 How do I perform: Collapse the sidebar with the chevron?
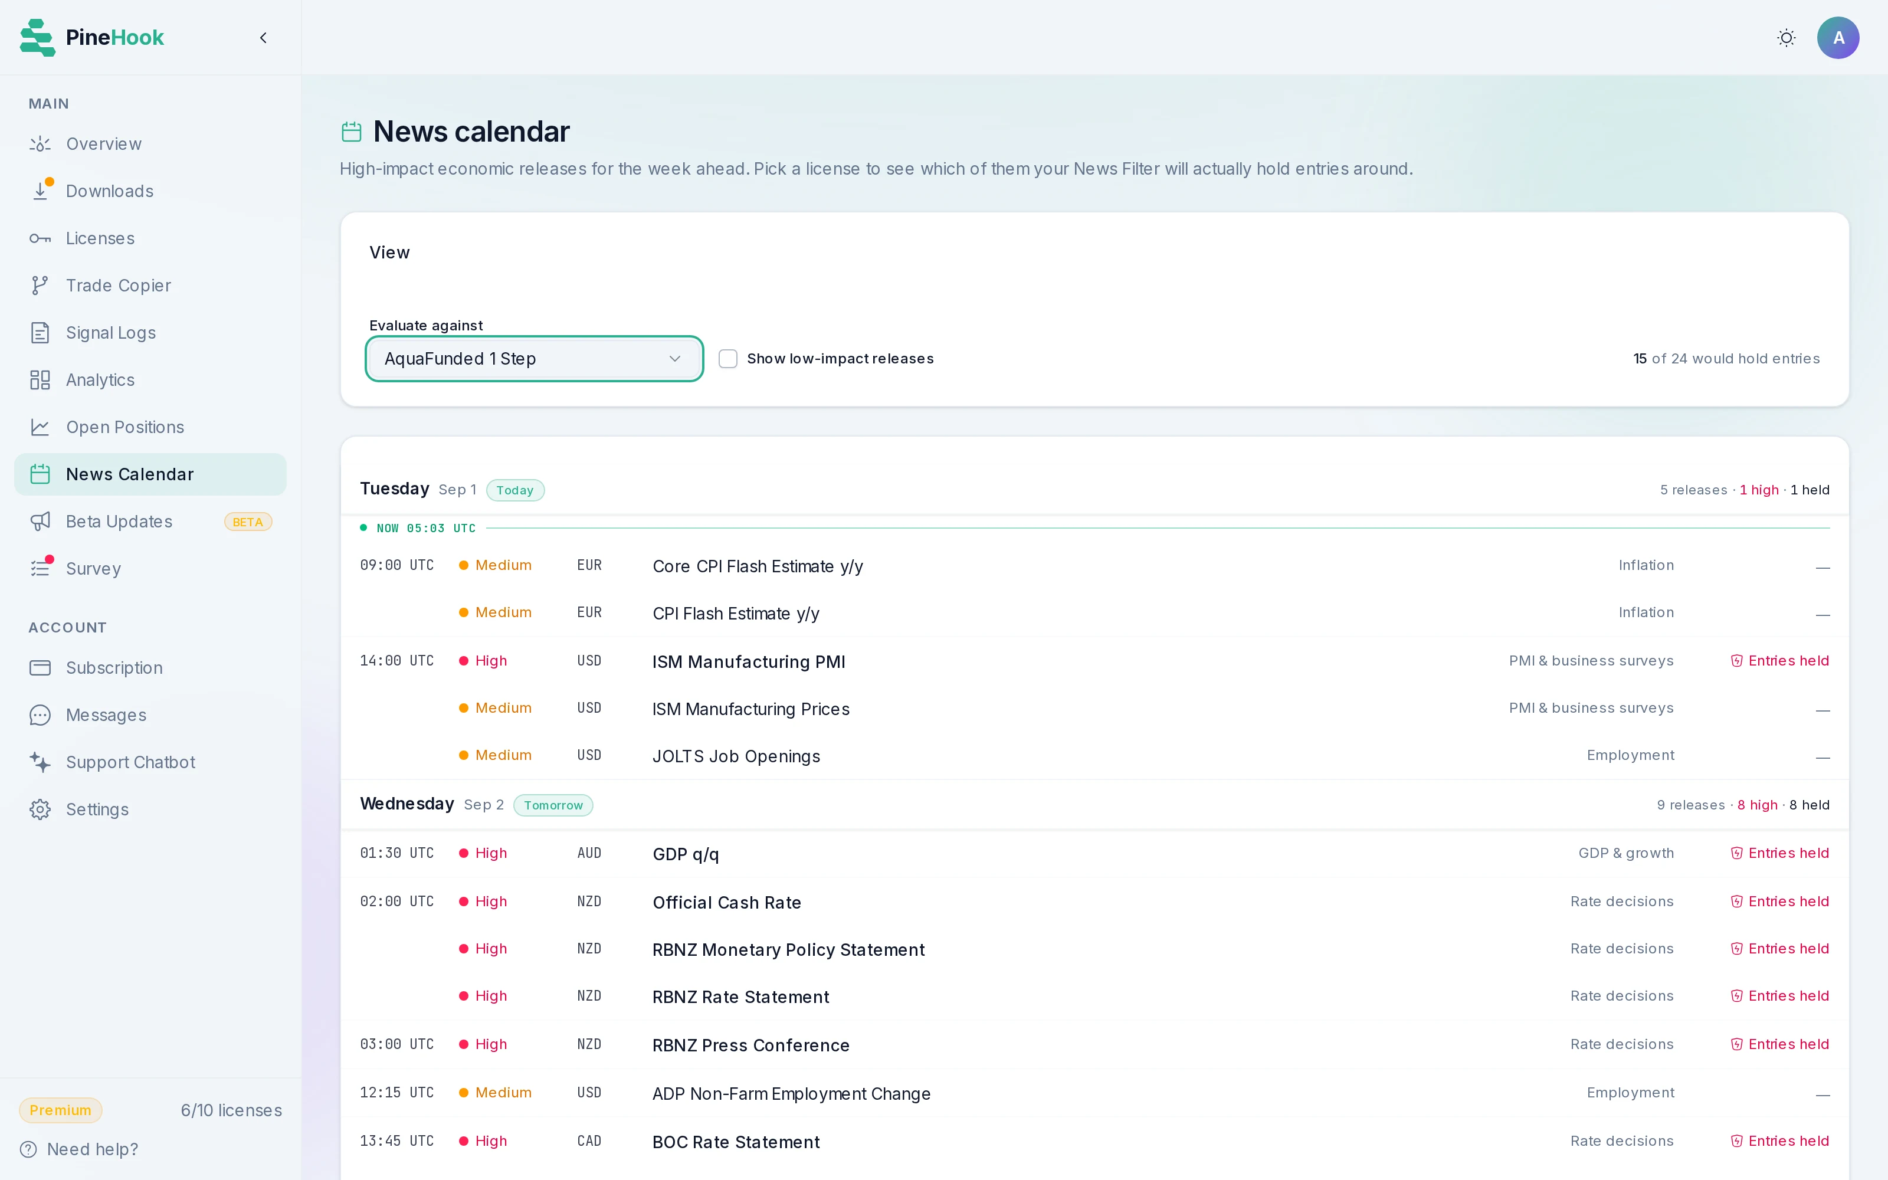point(264,37)
